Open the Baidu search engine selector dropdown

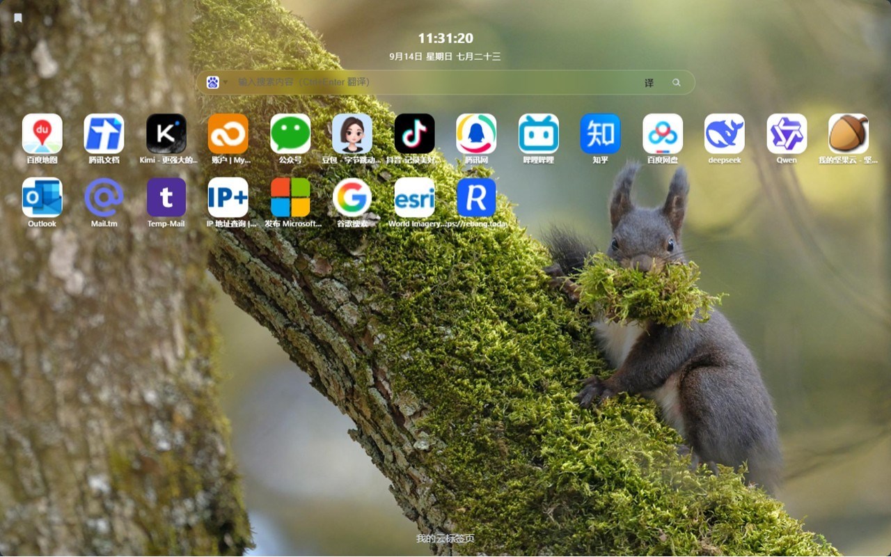(x=216, y=82)
